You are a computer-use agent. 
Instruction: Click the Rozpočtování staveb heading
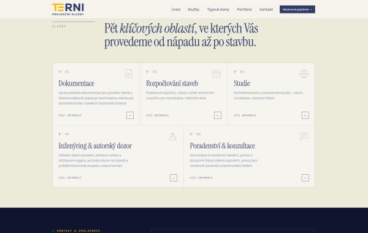pyautogui.click(x=172, y=83)
